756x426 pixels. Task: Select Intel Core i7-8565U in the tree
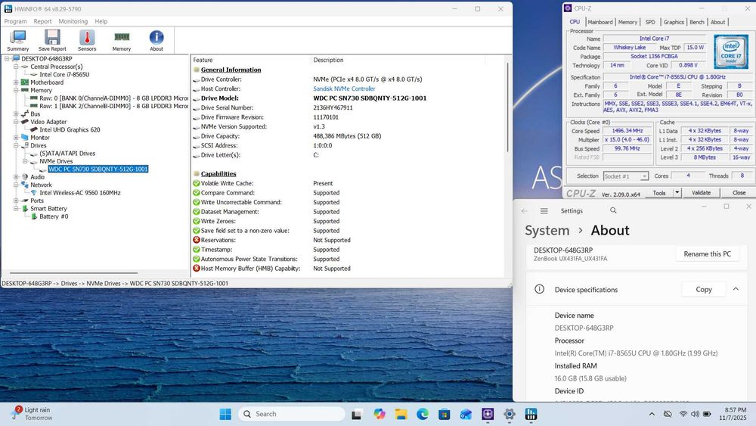point(64,75)
